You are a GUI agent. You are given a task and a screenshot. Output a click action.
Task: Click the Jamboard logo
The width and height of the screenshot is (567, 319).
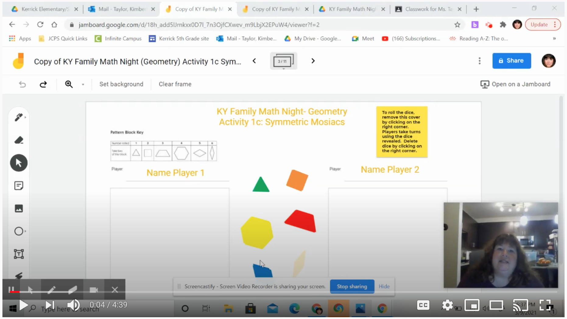click(18, 61)
